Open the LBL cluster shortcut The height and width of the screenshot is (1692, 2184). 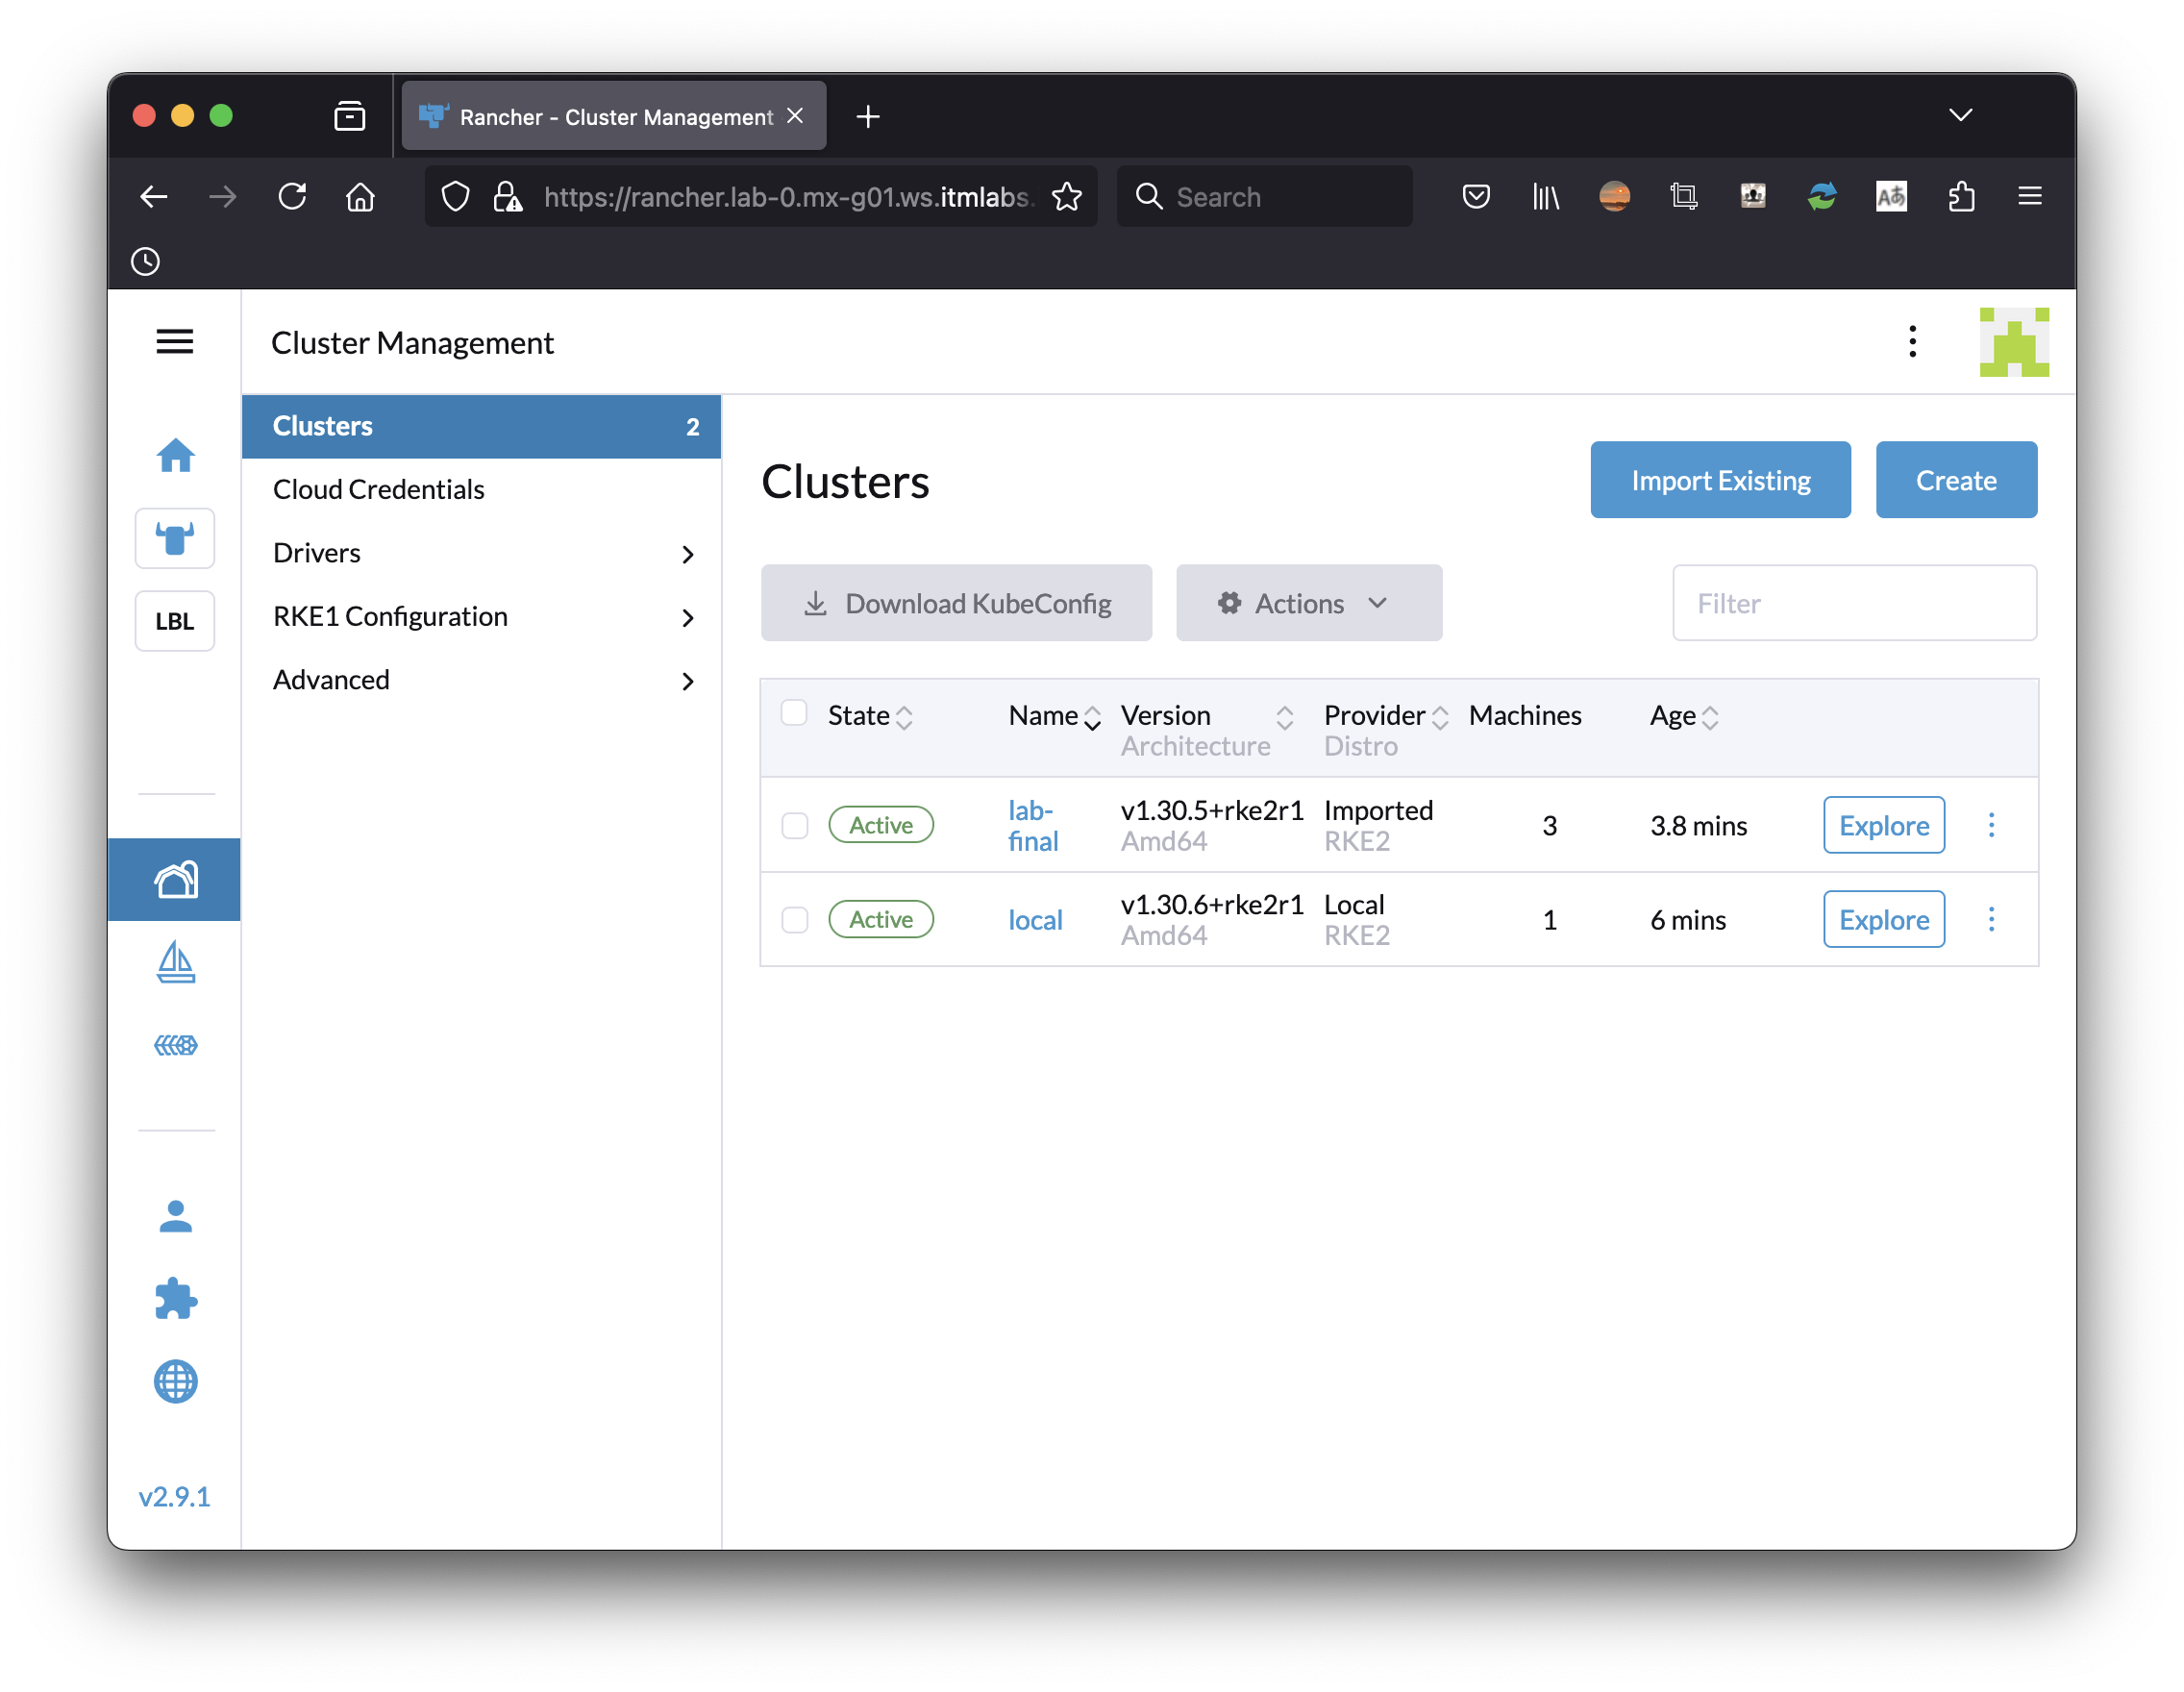point(175,621)
